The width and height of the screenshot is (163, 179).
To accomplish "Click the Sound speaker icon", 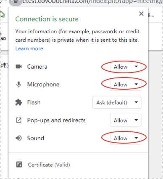I will tap(18, 138).
